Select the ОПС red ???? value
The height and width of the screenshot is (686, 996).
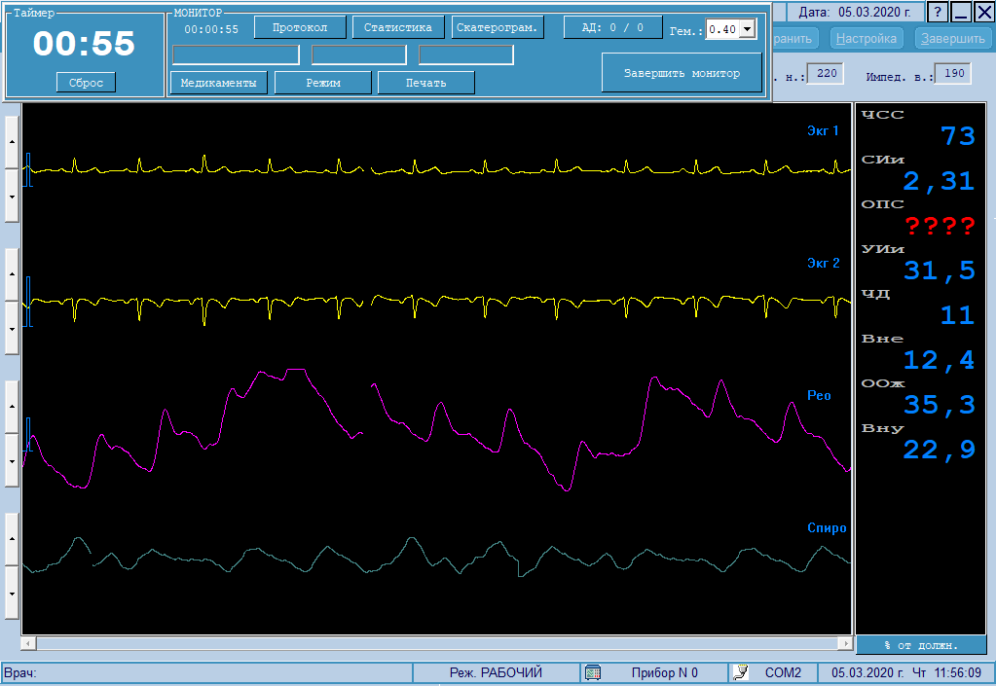[x=941, y=226]
